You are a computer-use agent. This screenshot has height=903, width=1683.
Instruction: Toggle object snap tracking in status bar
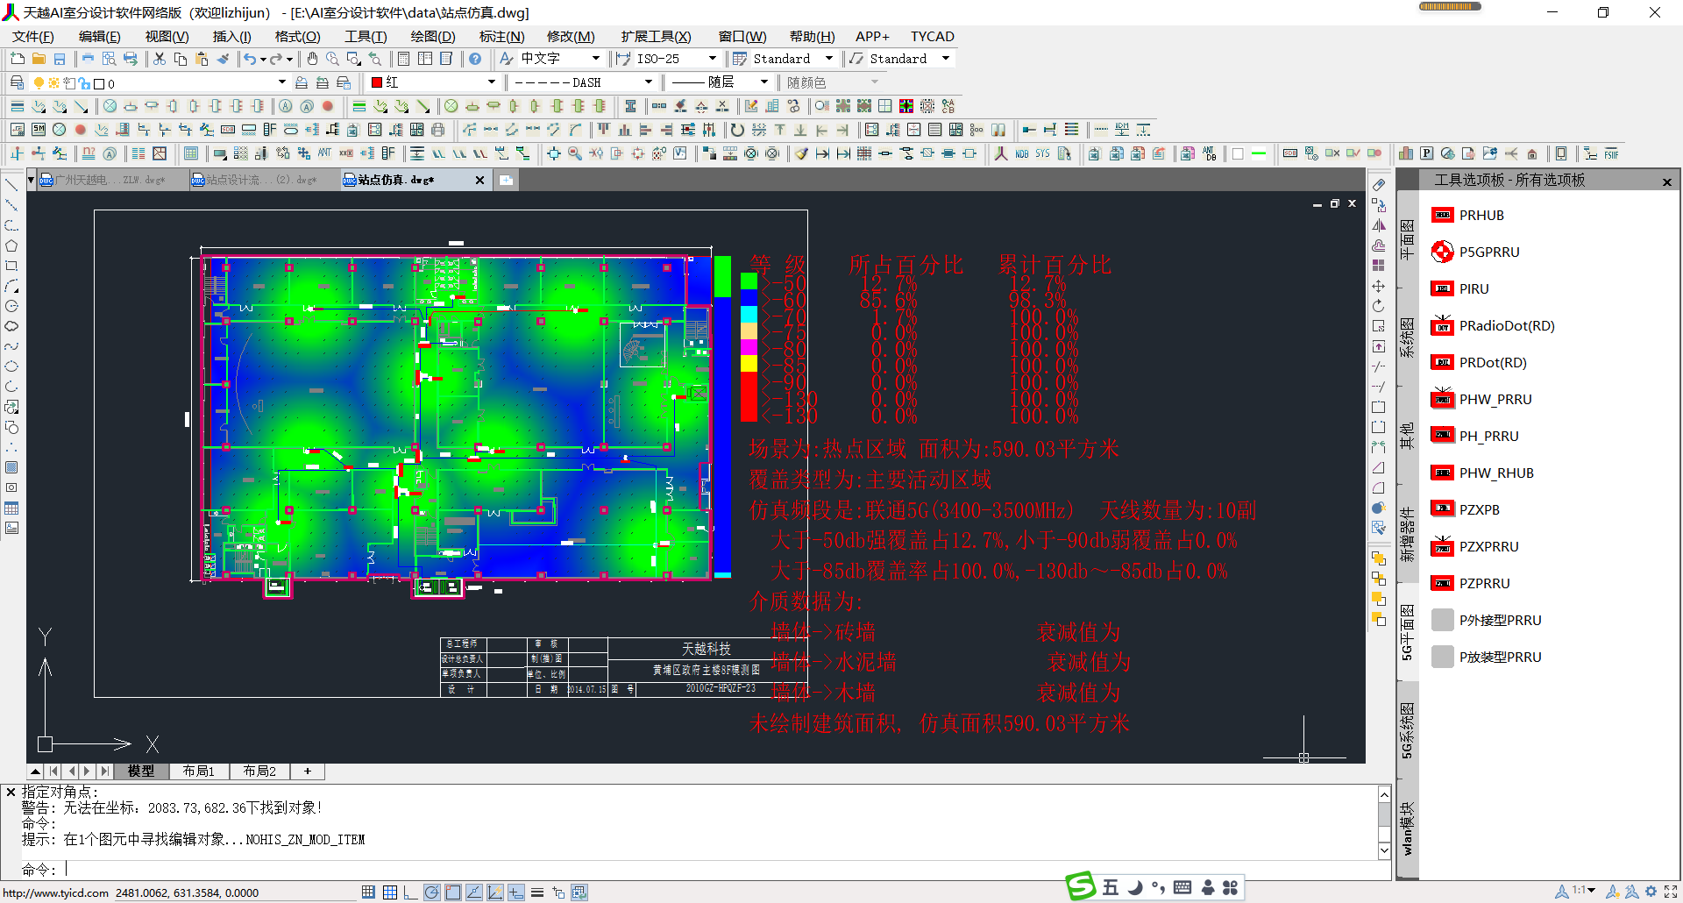click(474, 892)
